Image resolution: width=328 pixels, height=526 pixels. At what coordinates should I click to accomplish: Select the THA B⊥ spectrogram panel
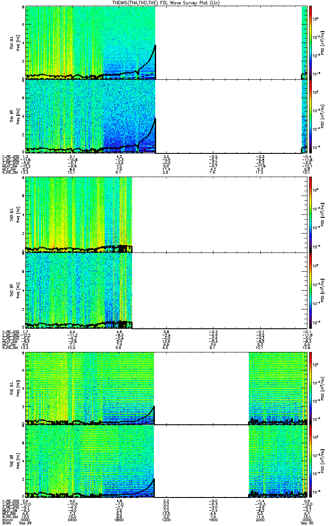click(166, 43)
